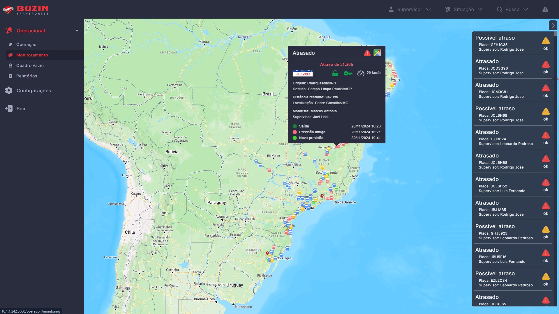Click 'Origem: Charqueadas/RS' text
The width and height of the screenshot is (559, 314).
click(x=314, y=83)
